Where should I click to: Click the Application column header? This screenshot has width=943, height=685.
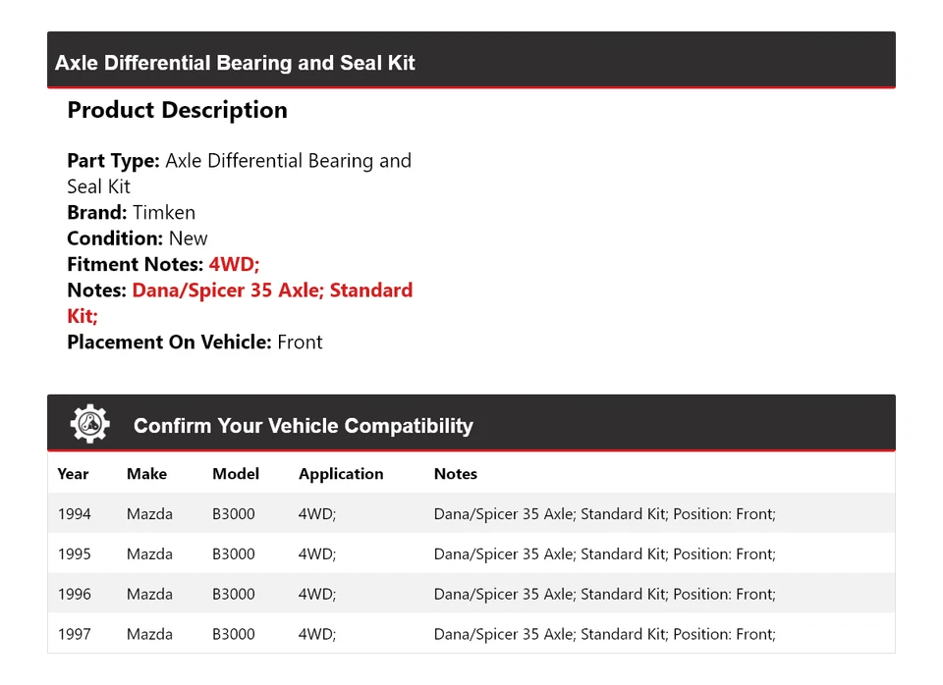tap(341, 474)
